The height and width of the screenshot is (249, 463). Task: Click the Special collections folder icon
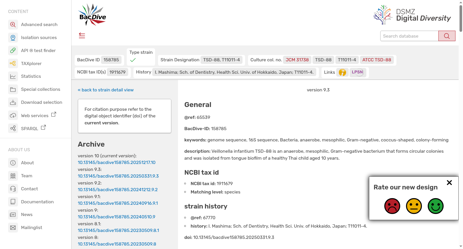(13, 89)
